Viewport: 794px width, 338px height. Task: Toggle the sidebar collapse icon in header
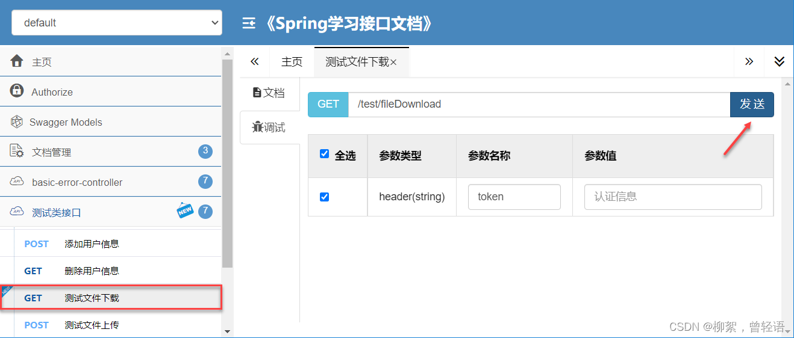click(x=249, y=23)
